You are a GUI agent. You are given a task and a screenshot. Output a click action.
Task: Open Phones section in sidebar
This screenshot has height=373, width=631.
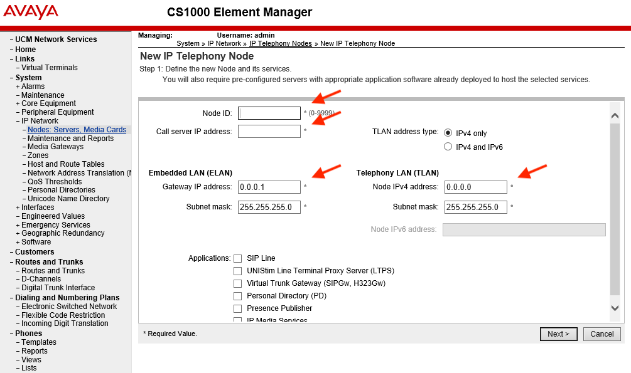pyautogui.click(x=29, y=334)
